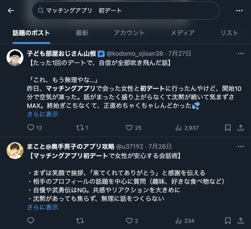
Task: Open the @u37192 profile link
Action: point(130,146)
